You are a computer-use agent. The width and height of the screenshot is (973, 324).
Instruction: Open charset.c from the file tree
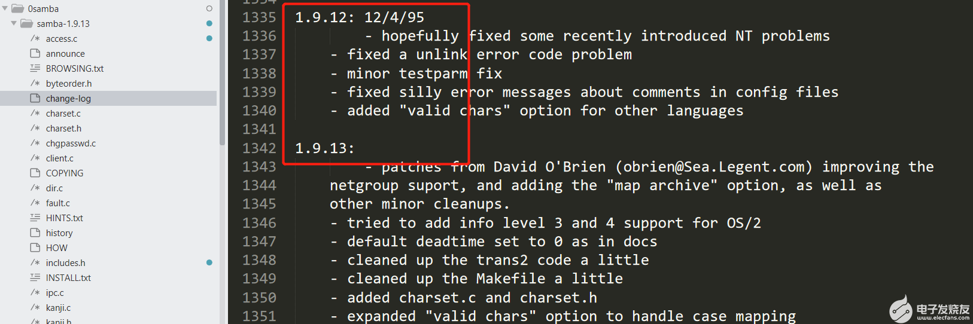click(x=63, y=114)
